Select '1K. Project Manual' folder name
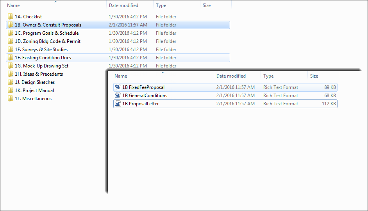This screenshot has height=211, width=368. tap(34, 90)
